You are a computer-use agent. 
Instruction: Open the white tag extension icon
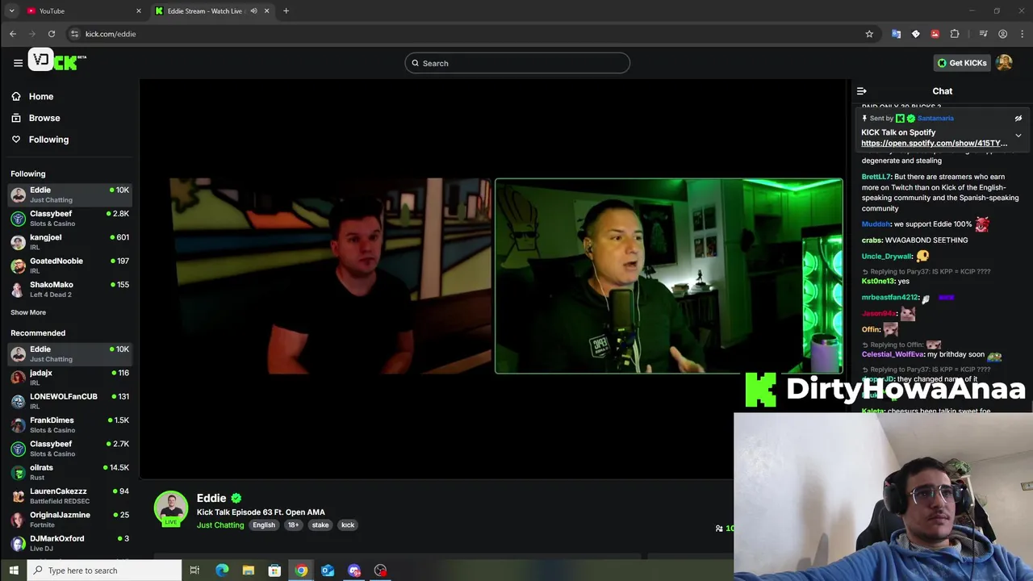click(915, 34)
